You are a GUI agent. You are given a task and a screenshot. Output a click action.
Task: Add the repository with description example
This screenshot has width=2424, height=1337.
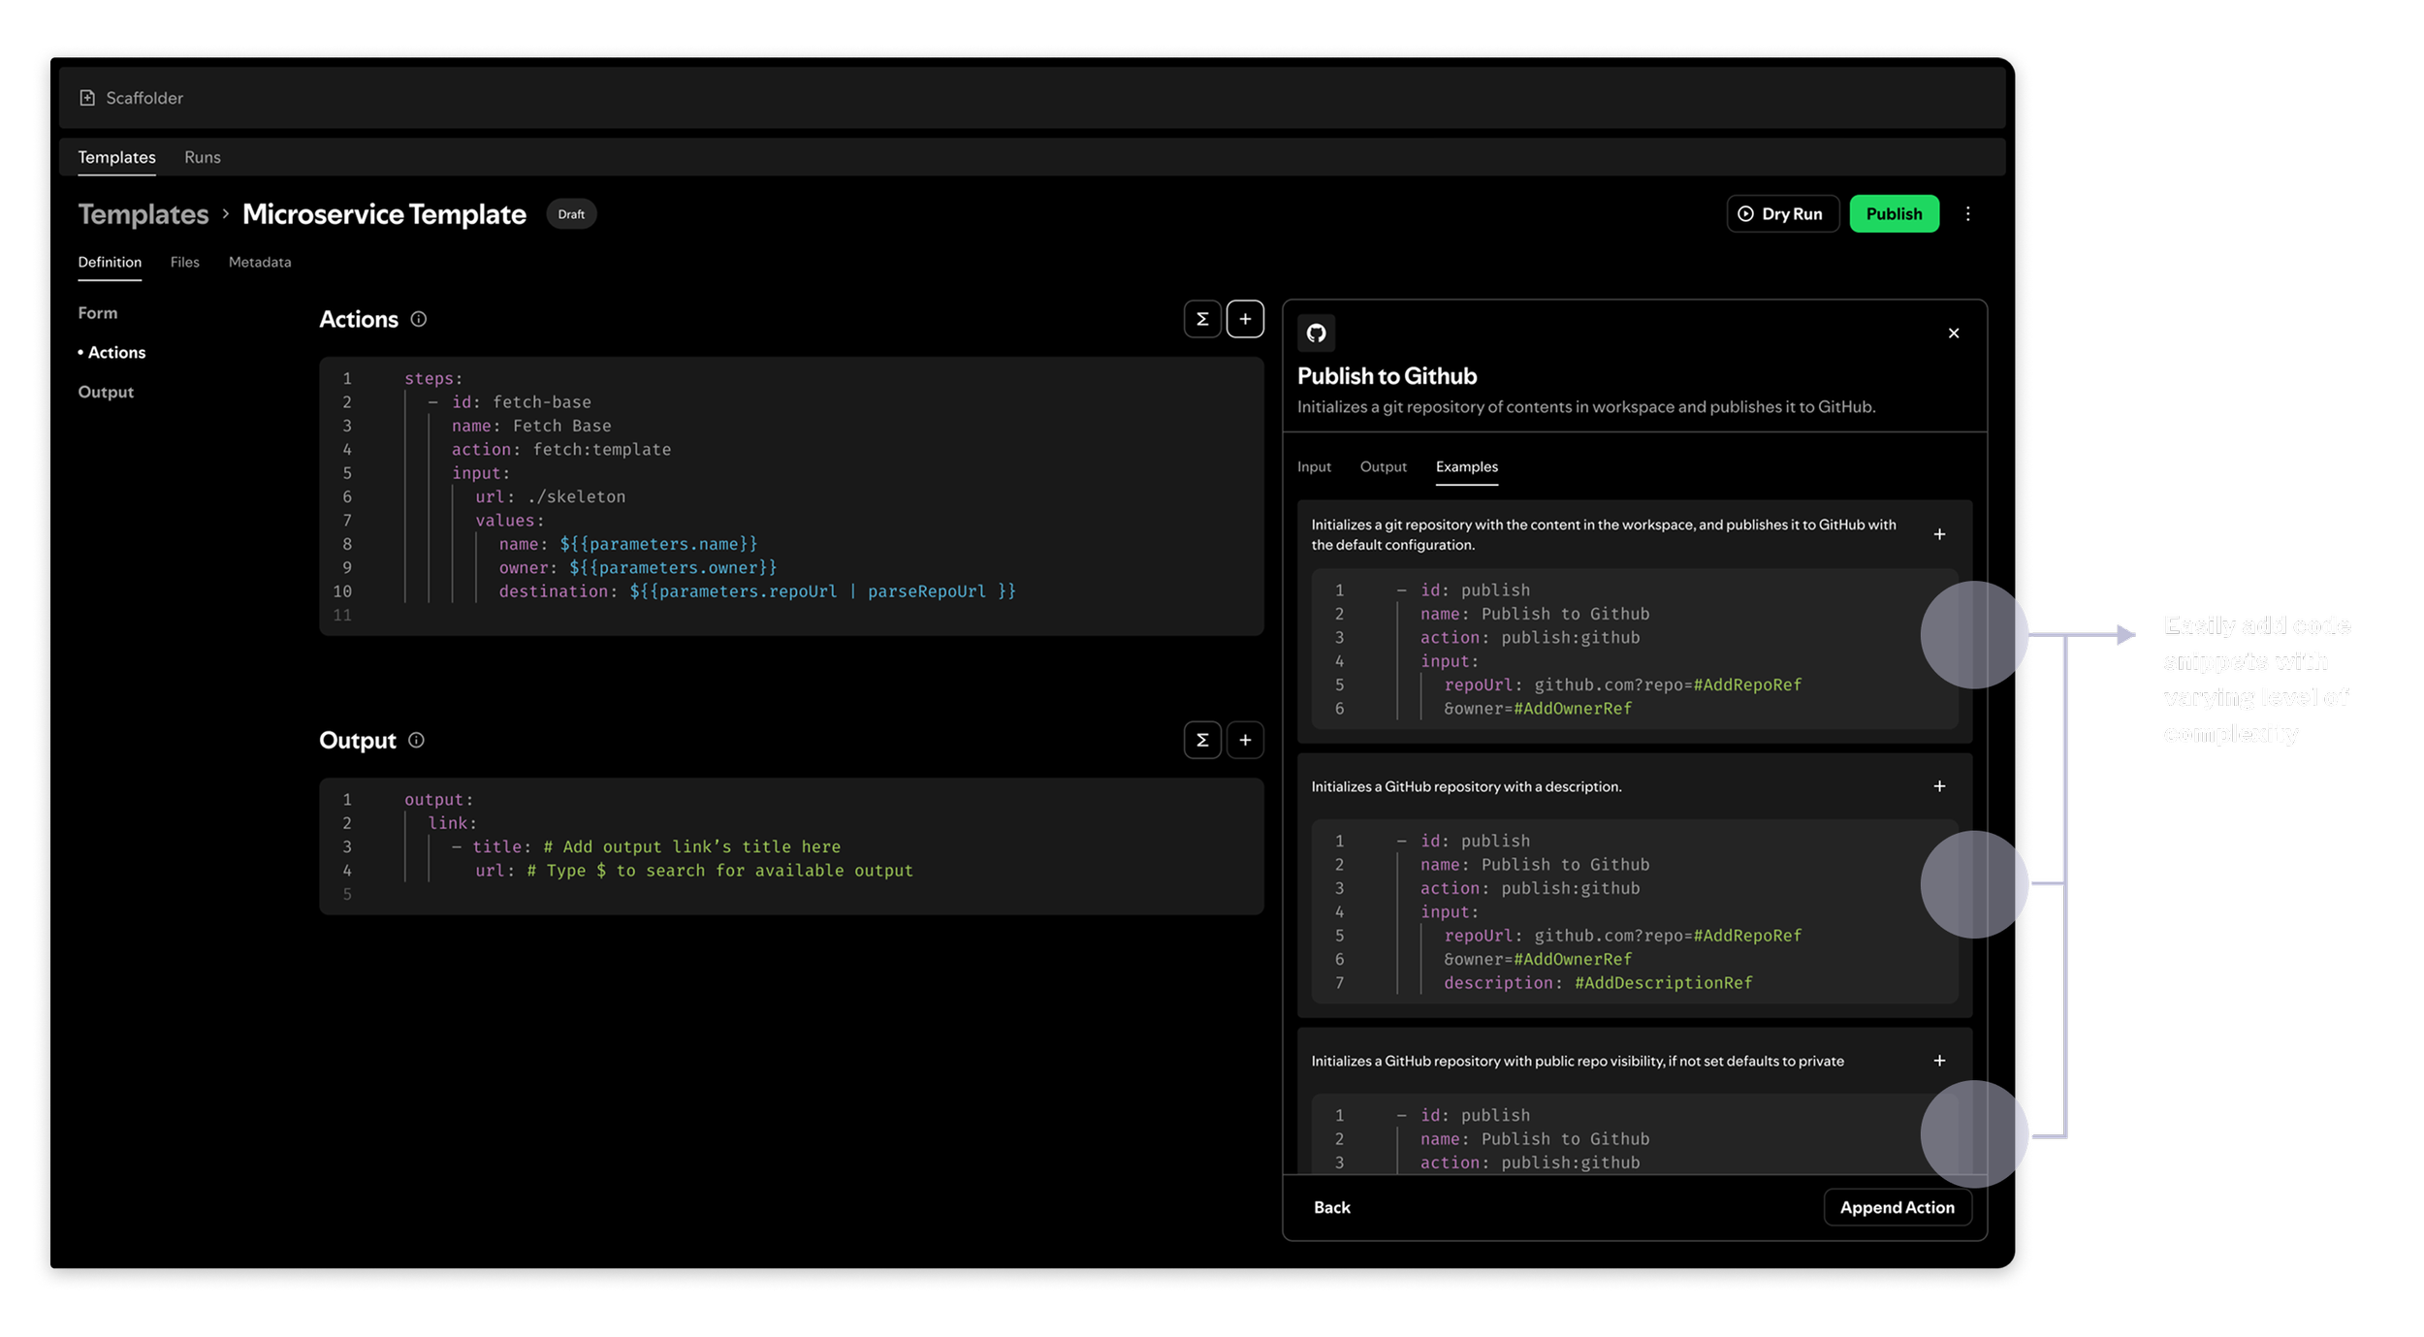pos(1939,786)
